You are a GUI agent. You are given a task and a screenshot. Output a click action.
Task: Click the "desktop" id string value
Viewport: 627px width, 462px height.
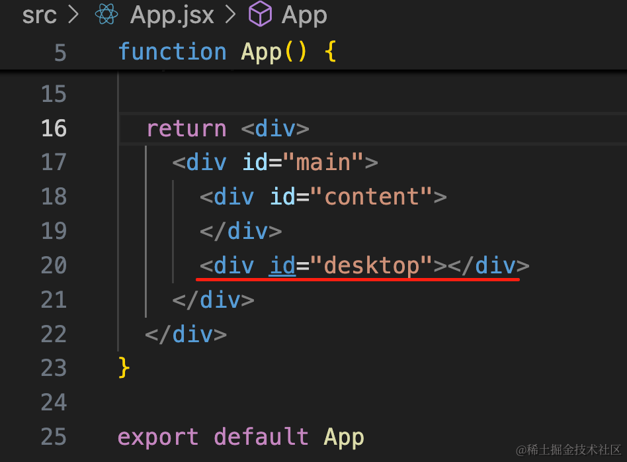tap(372, 266)
